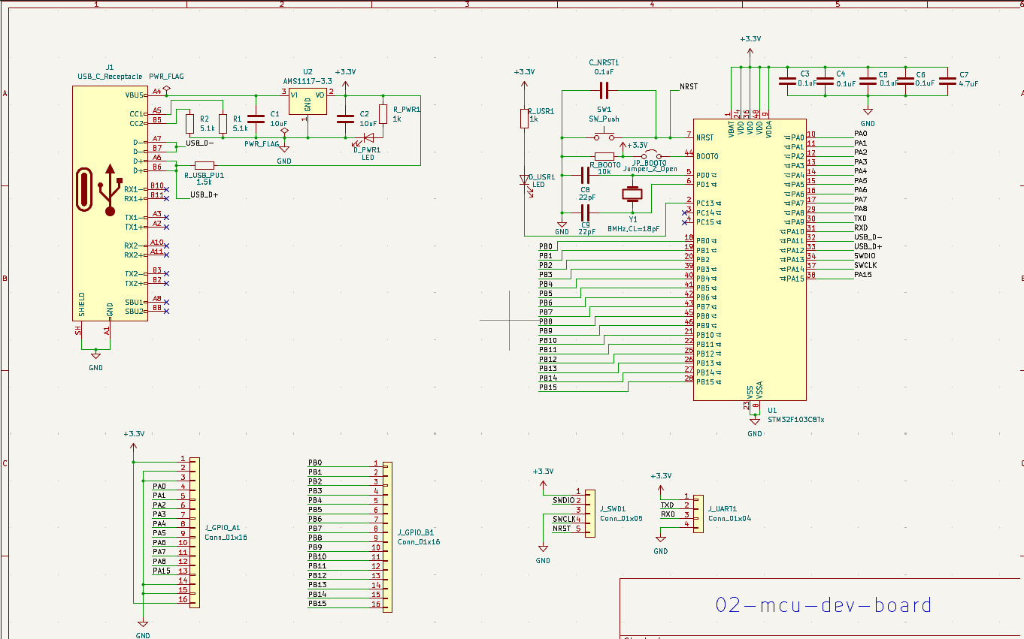1024x639 pixels.
Task: Select the AMS1117-3.3 regulator symbol U2
Action: pos(308,101)
